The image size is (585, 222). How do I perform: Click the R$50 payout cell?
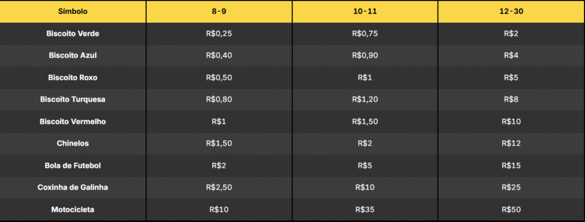pos(511,209)
